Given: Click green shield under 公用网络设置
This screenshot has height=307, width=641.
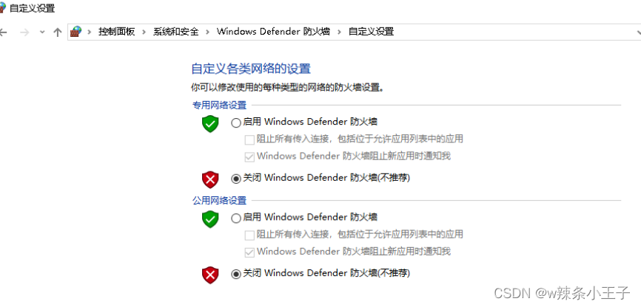Looking at the screenshot, I should (x=210, y=219).
